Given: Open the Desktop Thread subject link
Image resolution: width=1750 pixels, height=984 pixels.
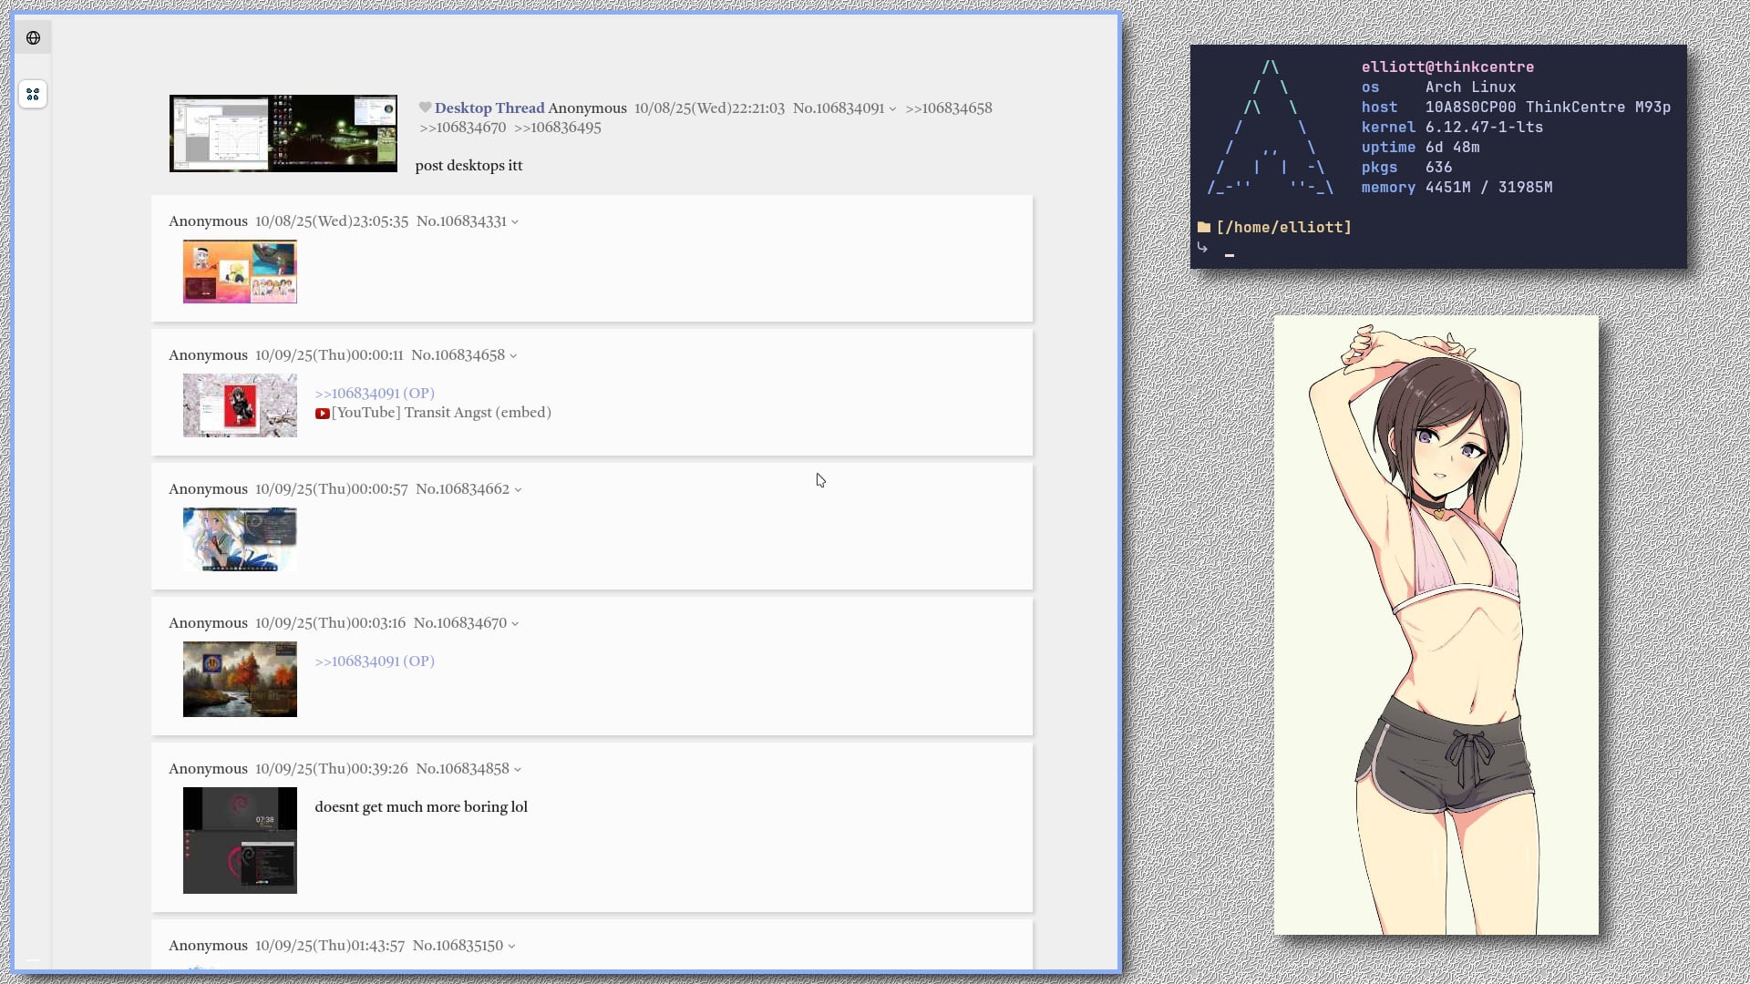Looking at the screenshot, I should coord(489,108).
